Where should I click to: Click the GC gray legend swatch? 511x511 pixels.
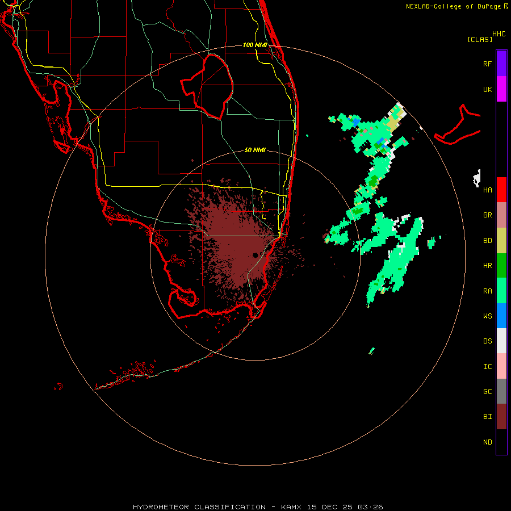click(501, 391)
